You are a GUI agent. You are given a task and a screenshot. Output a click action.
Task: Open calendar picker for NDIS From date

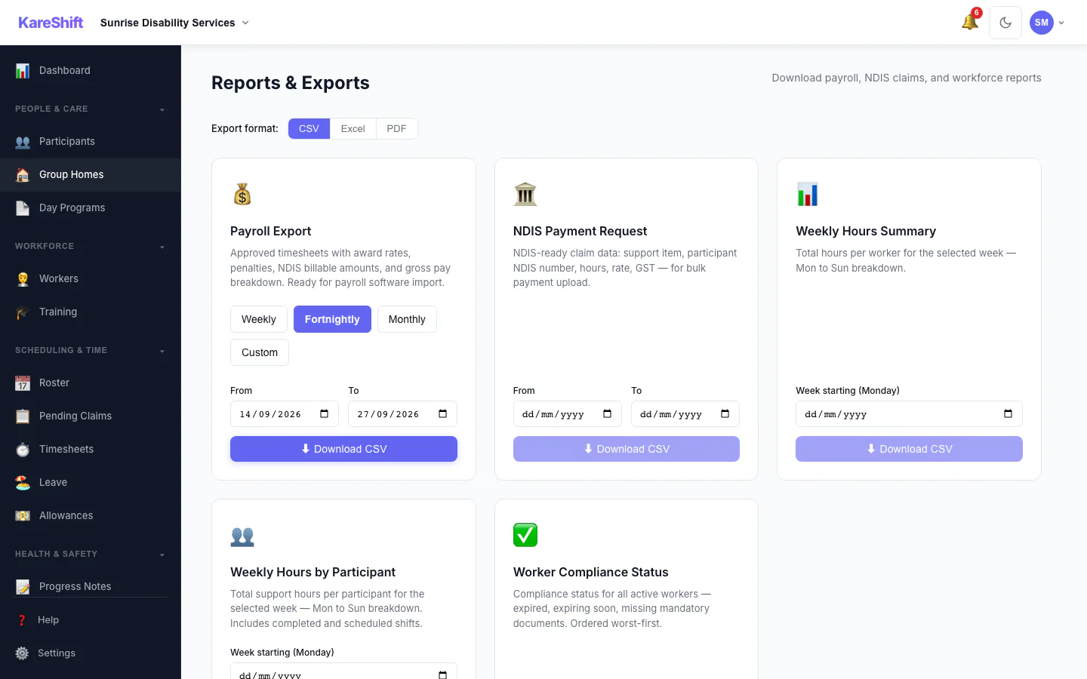(608, 413)
